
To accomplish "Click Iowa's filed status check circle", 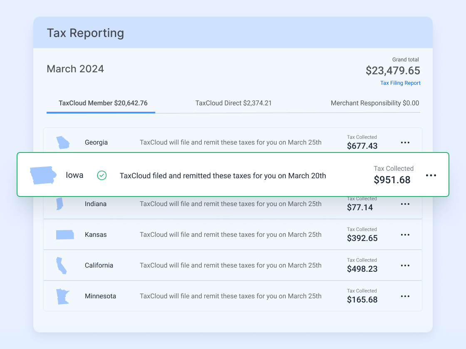I will coord(102,175).
